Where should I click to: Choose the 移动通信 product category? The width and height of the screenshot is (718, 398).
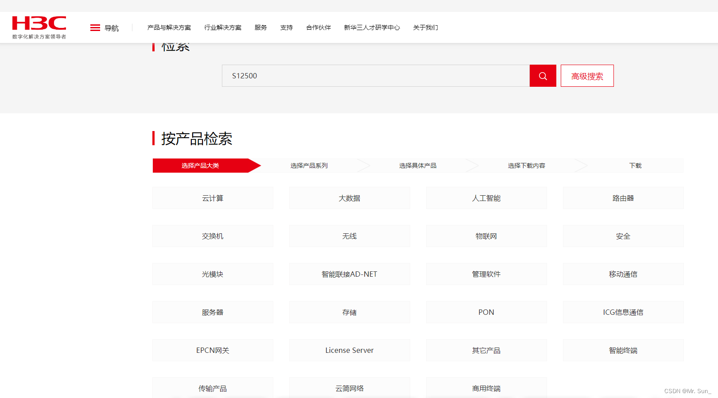(x=623, y=274)
